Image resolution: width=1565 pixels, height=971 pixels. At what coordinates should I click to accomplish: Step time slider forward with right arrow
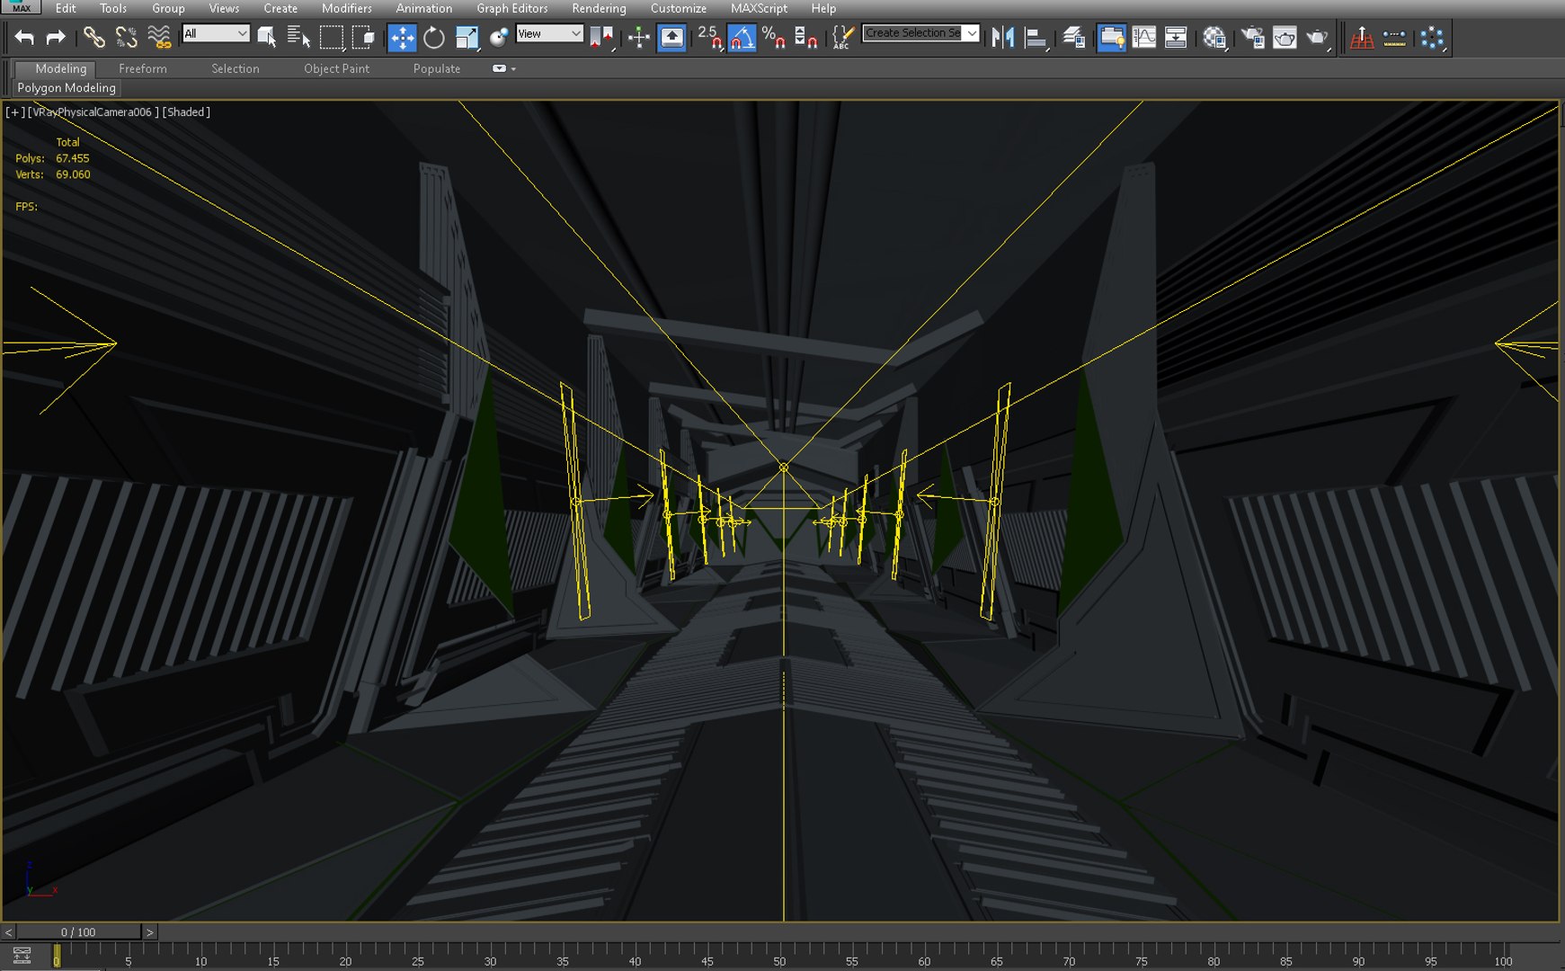(x=149, y=932)
